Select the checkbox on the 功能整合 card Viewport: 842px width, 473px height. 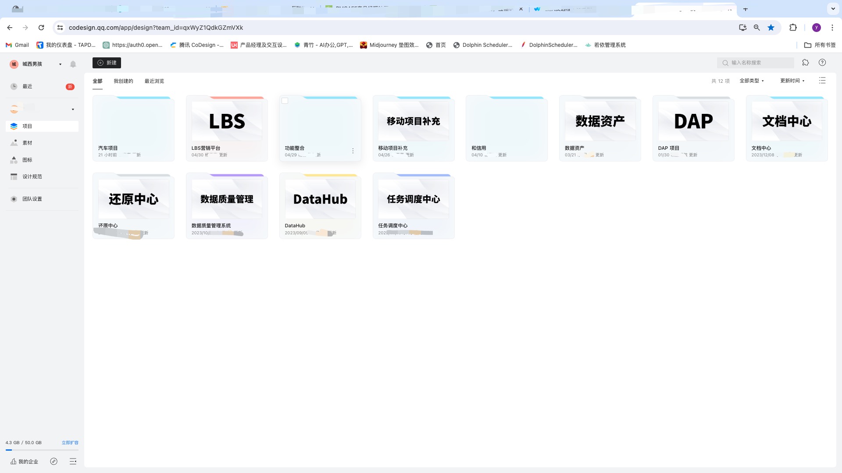(x=285, y=101)
